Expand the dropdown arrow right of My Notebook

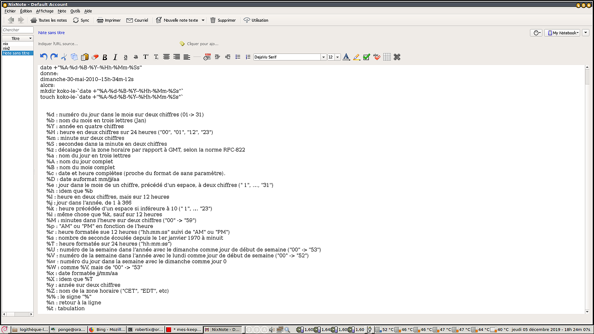(x=586, y=33)
